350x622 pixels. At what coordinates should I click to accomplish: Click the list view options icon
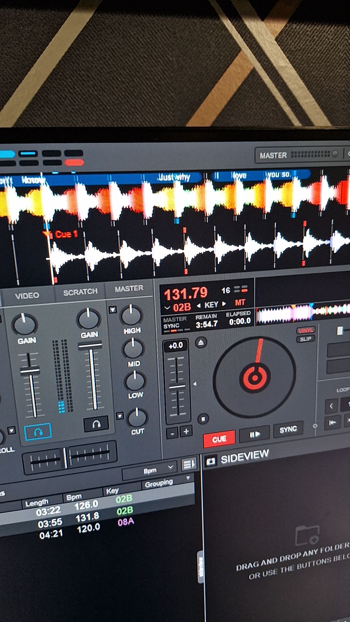(x=188, y=465)
